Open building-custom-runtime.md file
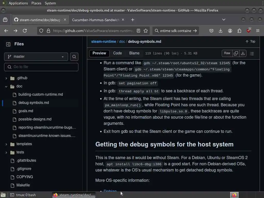 pos(40,94)
